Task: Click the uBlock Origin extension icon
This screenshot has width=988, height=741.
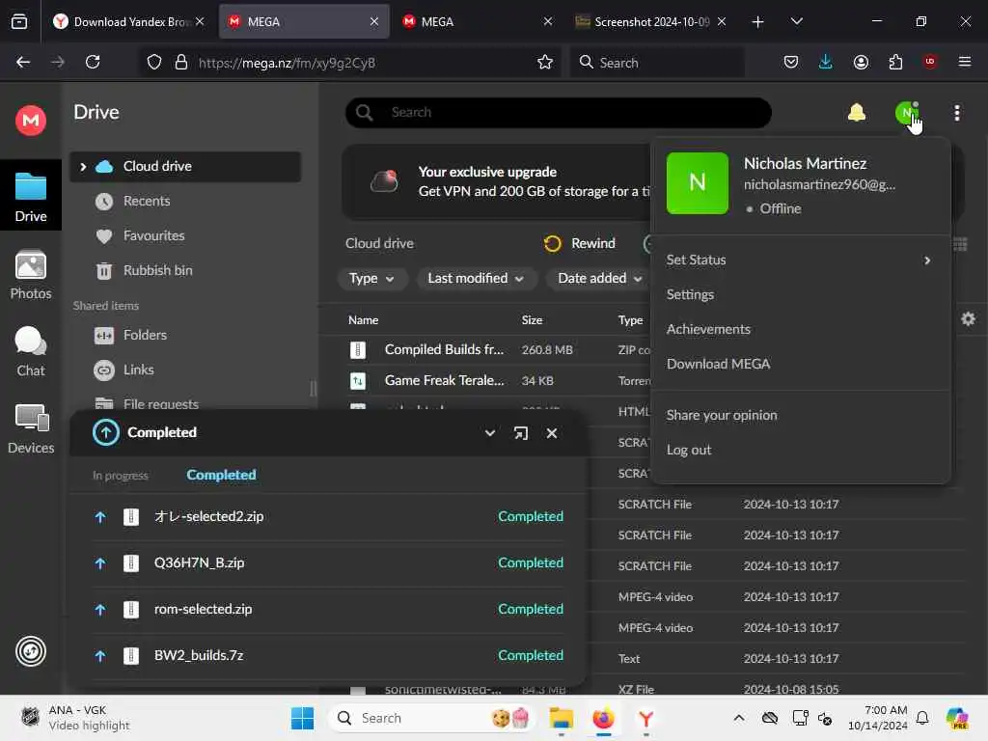Action: click(x=929, y=62)
